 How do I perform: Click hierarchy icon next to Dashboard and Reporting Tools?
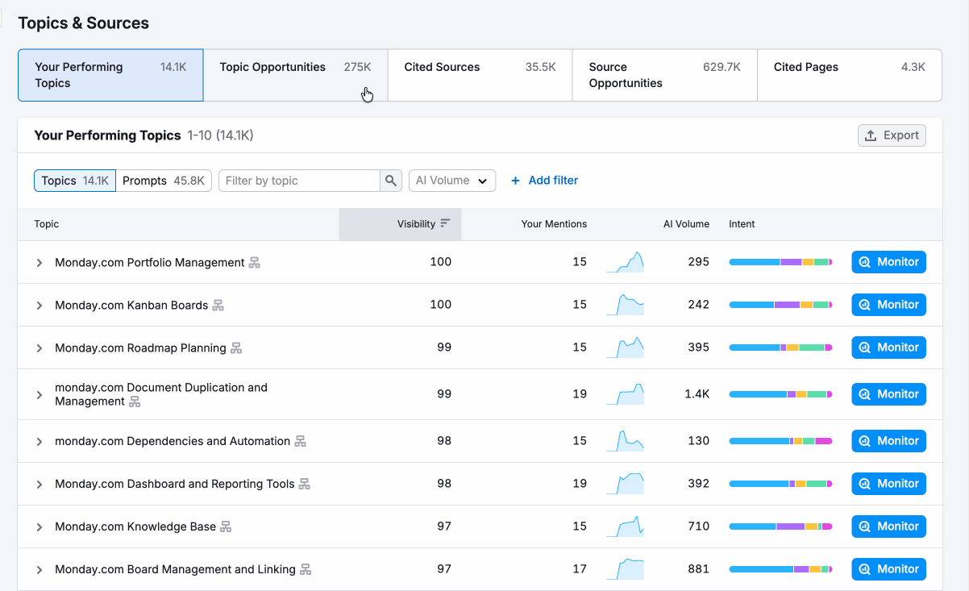click(x=304, y=485)
